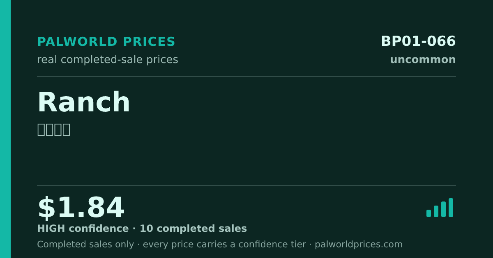Select the PALWORLD PRICES brand title
The width and height of the screenshot is (493, 258).
click(x=106, y=42)
